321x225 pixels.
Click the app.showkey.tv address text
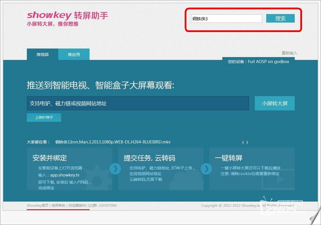(x=65, y=175)
